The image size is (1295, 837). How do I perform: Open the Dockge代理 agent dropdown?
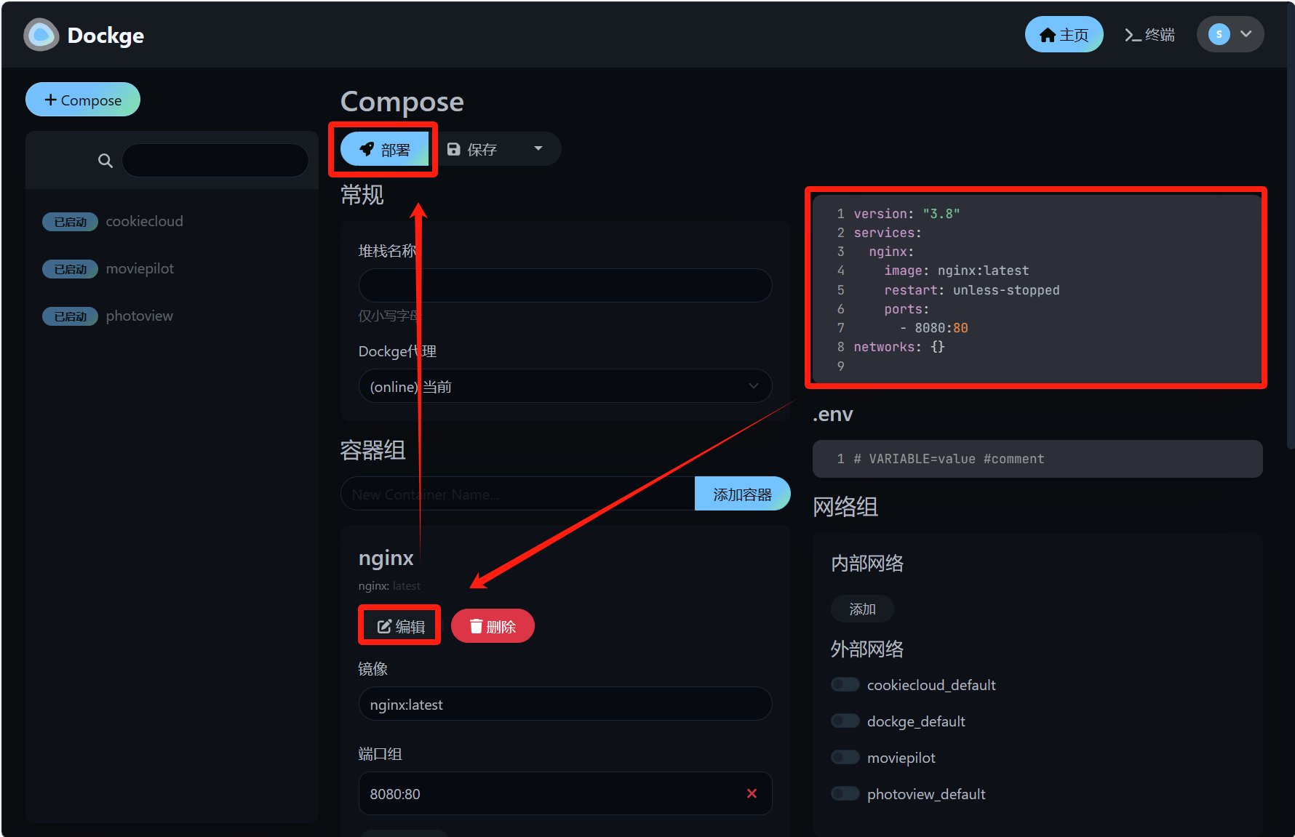[x=565, y=386]
